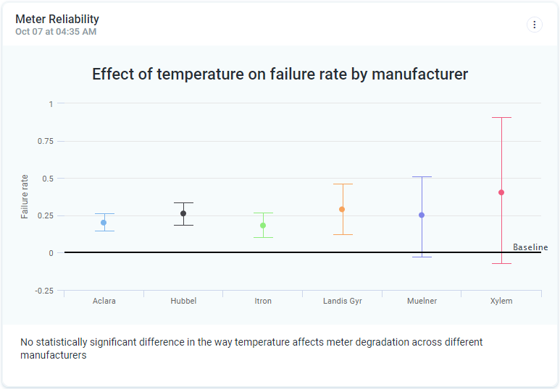Click the Landis Gyr orange data point
Image resolution: width=560 pixels, height=389 pixels.
point(342,209)
